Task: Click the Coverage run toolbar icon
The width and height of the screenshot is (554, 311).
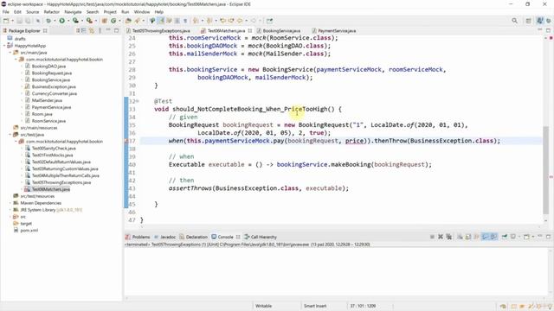Action: [x=75, y=21]
